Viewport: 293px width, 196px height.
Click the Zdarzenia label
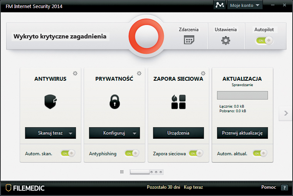pos(189,30)
